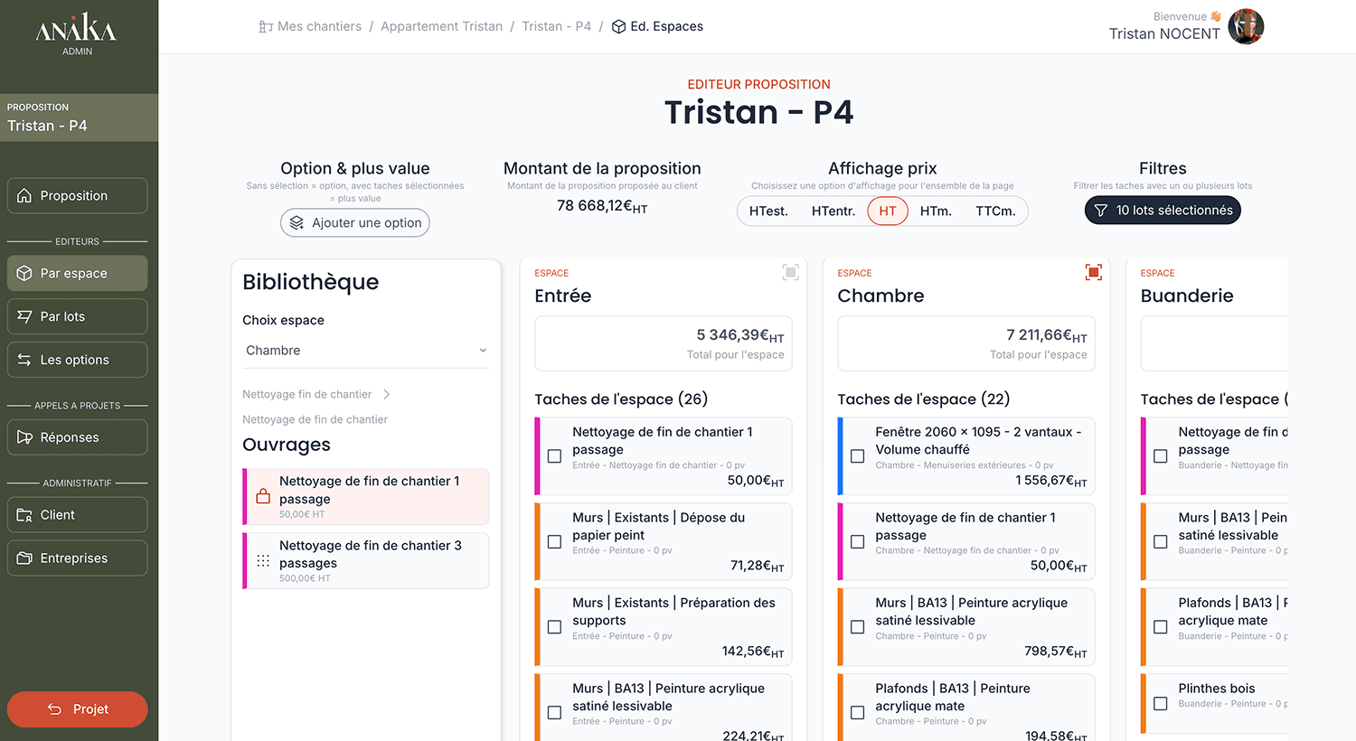Click the layers icon in Ajouter une option
Screen dimensions: 1356x741
click(297, 222)
